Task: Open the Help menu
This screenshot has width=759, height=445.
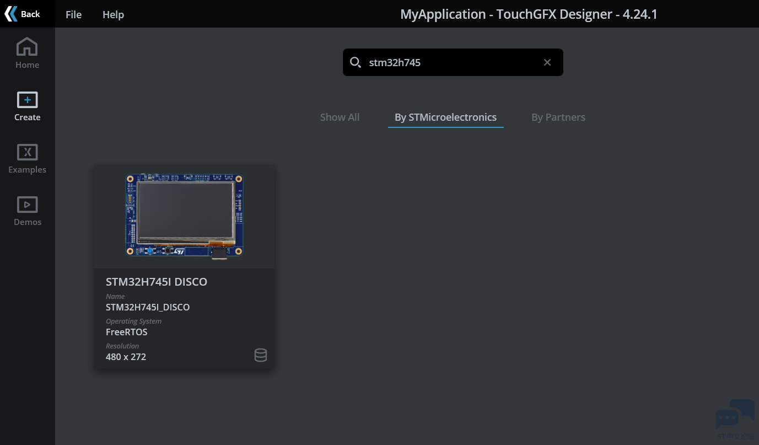Action: (x=113, y=14)
